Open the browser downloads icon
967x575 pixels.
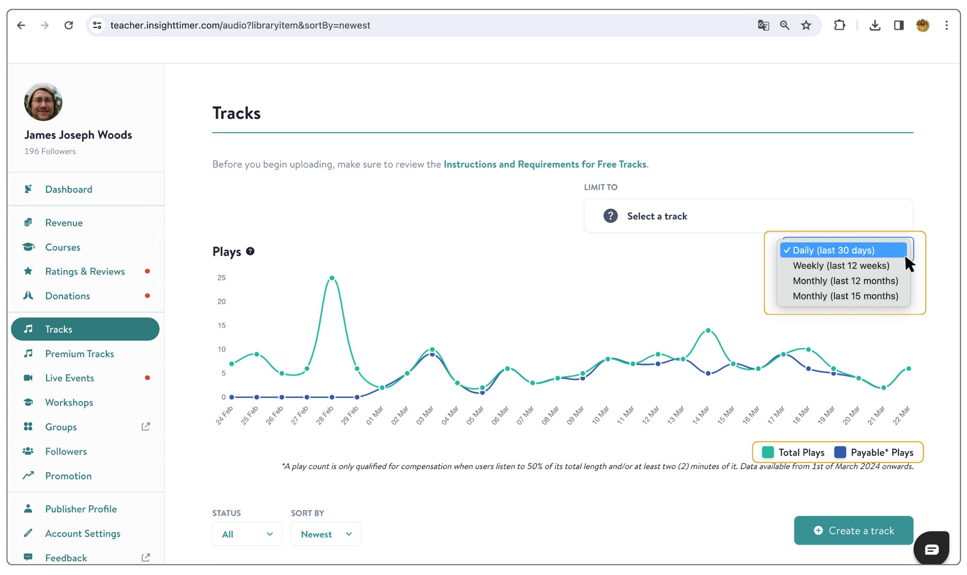pos(875,25)
